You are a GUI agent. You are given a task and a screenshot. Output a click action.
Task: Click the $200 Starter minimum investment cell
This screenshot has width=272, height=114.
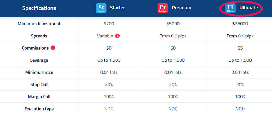pos(109,24)
